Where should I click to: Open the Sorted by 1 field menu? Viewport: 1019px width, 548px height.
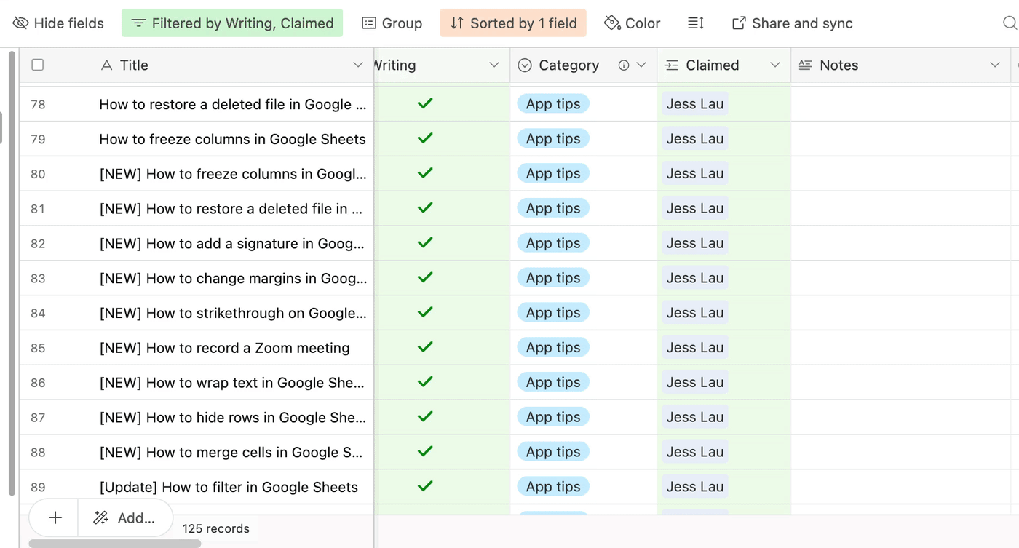(514, 23)
